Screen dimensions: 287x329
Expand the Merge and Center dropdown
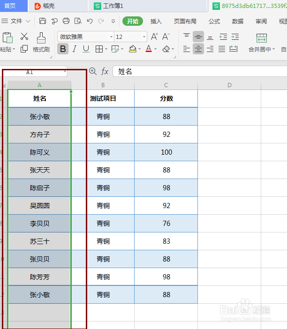(x=273, y=49)
